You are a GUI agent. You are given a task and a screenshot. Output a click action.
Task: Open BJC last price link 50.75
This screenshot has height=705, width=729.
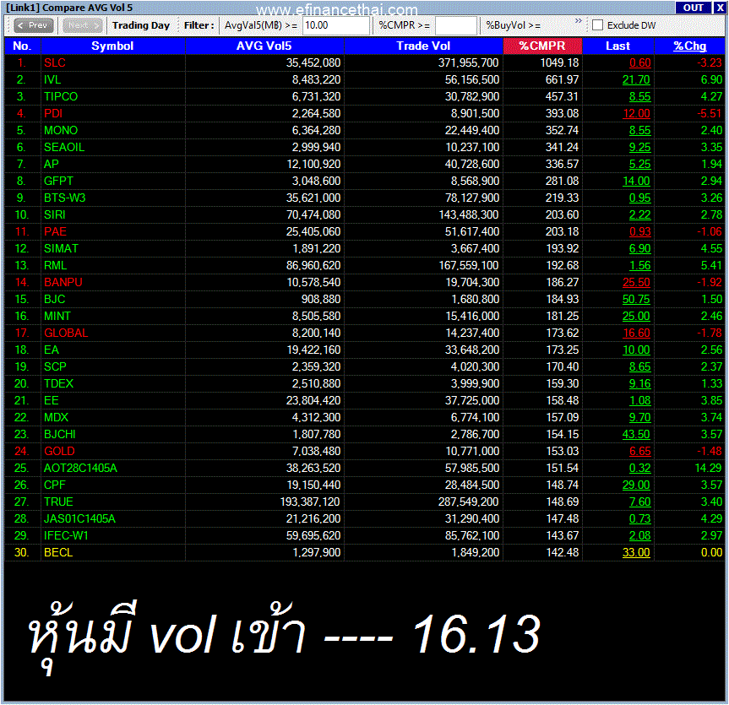(x=636, y=299)
